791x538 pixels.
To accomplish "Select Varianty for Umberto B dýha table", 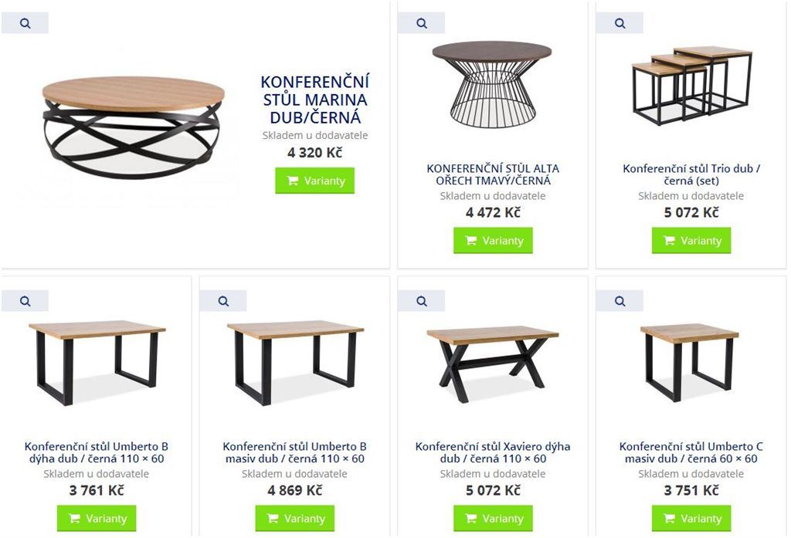I will pos(97,519).
